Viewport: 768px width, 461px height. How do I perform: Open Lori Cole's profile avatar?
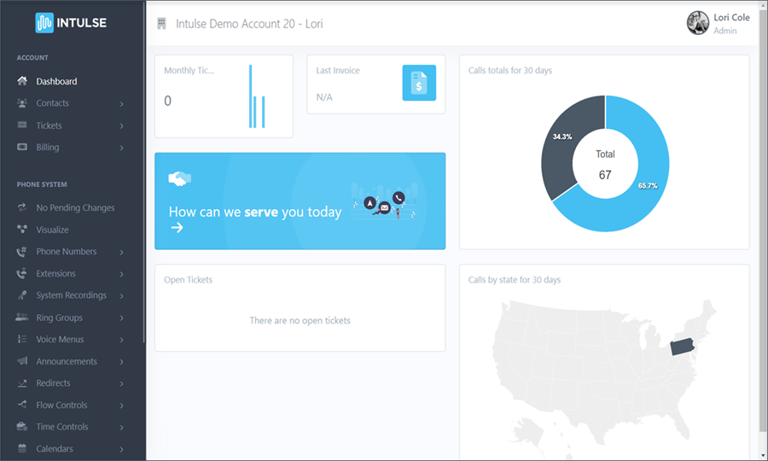point(698,23)
